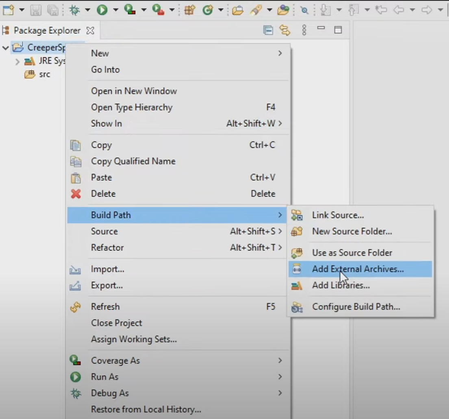Toggle Link with Editor in Package Explorer
The height and width of the screenshot is (419, 449).
[x=285, y=30]
